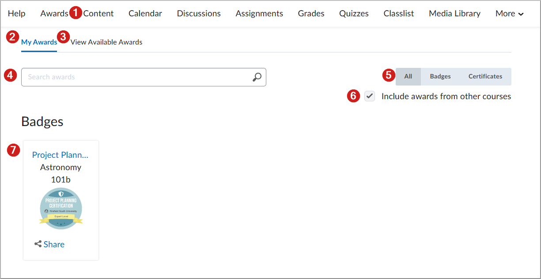Click the search magnifying glass icon
This screenshot has width=541, height=279.
[257, 77]
